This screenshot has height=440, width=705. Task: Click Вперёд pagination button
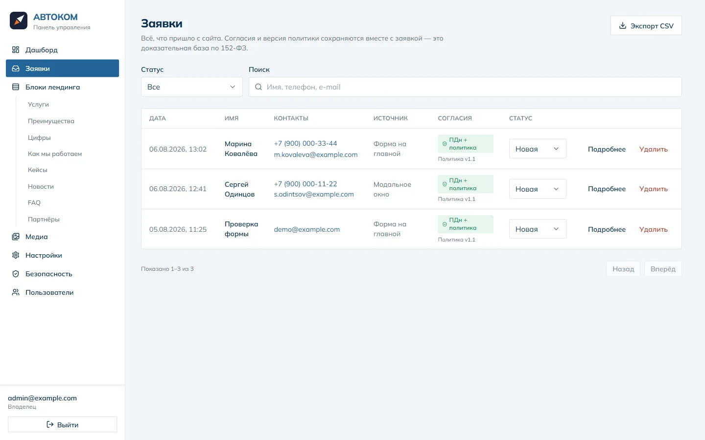(663, 269)
